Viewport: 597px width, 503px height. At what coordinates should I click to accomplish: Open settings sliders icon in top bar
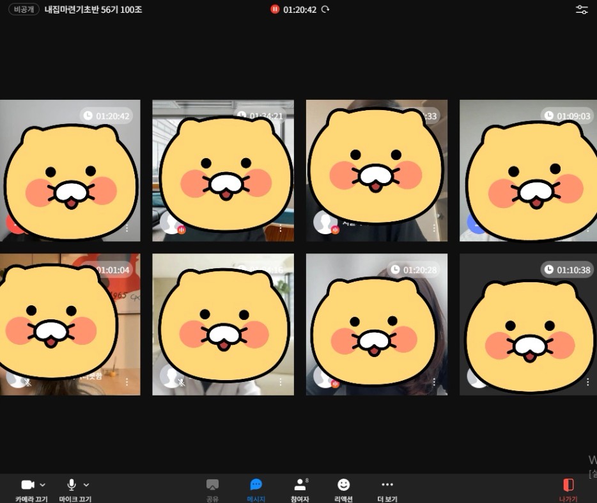(x=582, y=10)
